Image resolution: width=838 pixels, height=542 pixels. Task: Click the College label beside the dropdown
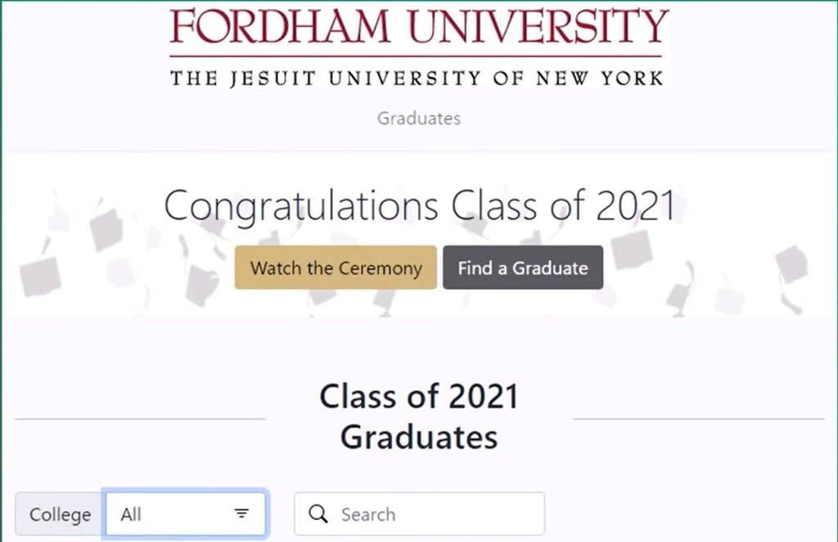[60, 514]
